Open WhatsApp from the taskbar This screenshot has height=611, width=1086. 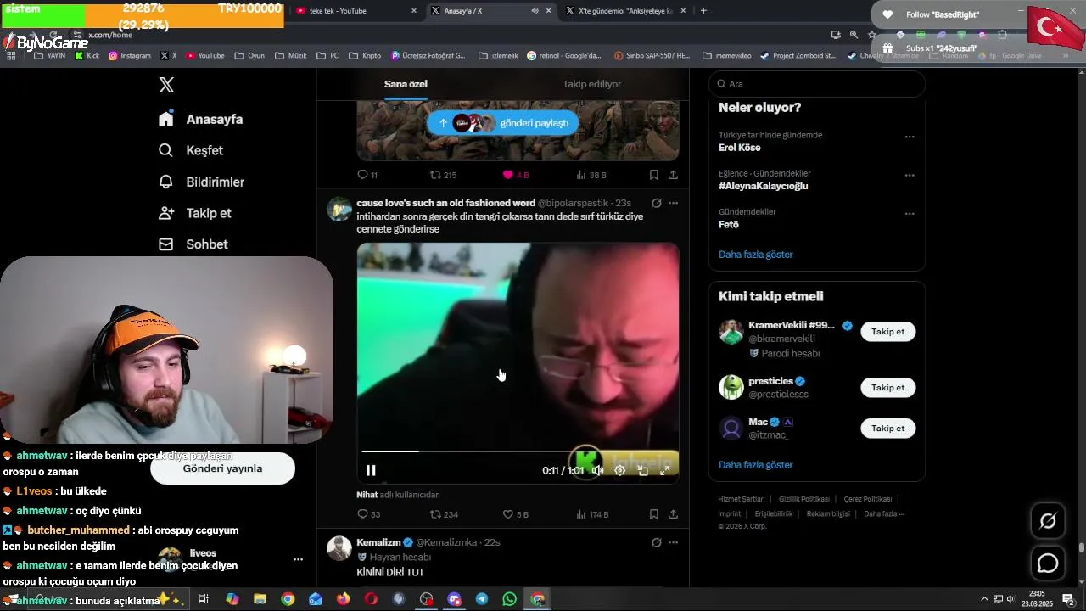click(509, 599)
